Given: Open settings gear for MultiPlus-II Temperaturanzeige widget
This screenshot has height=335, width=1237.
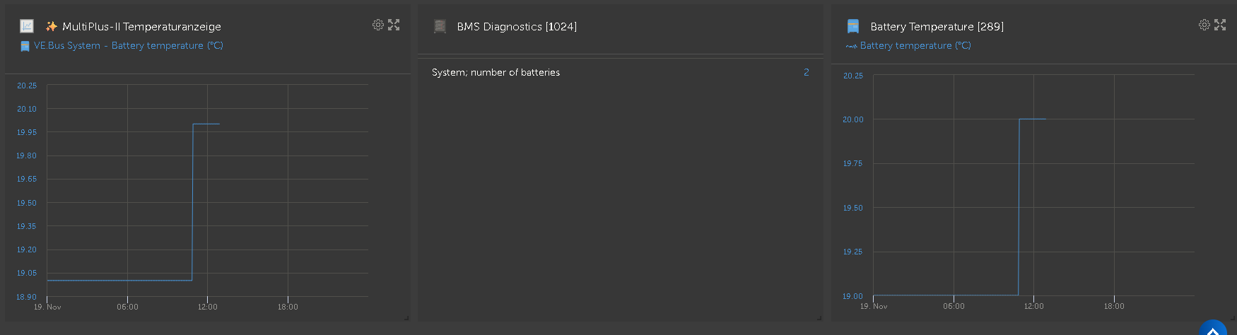Looking at the screenshot, I should [x=378, y=25].
